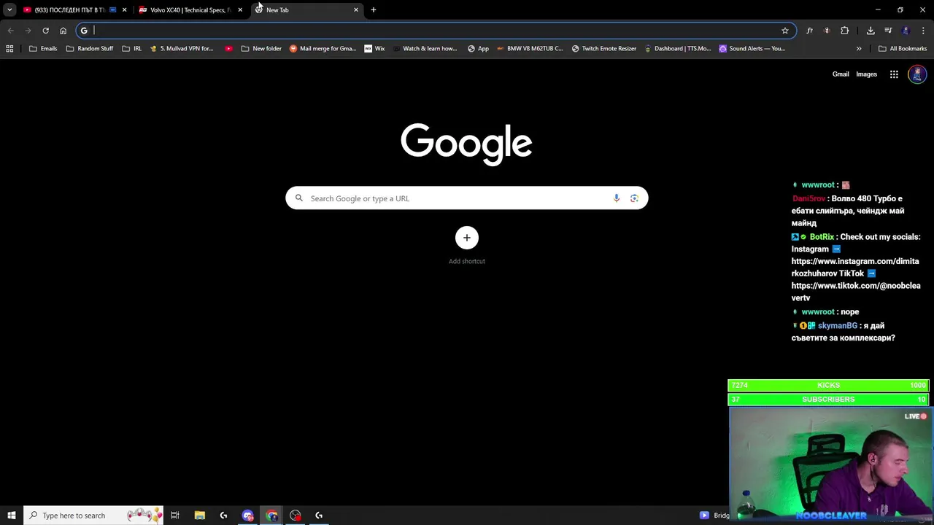
Task: Open tab search dropdown arrow
Action: (x=9, y=10)
